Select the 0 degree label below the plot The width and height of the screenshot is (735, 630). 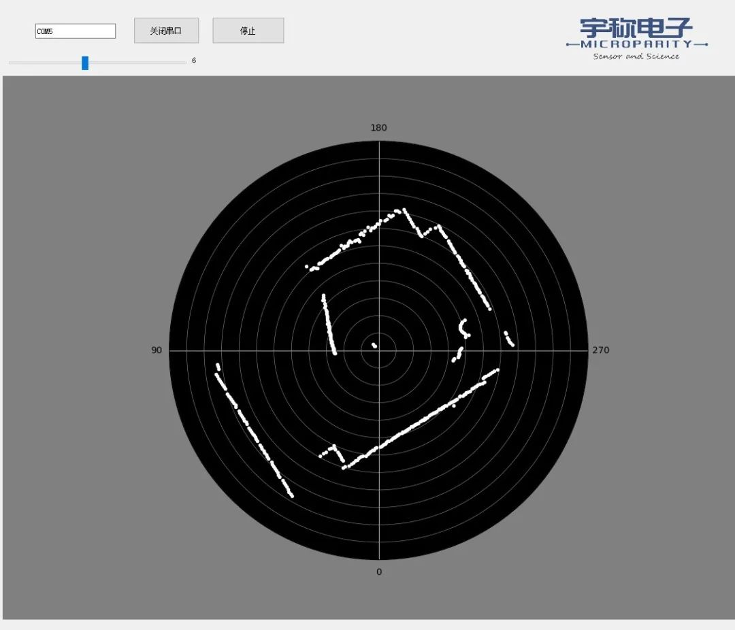tap(379, 572)
